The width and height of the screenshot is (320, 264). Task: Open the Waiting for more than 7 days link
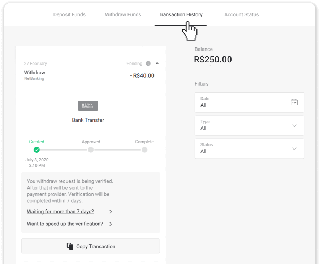[60, 212]
